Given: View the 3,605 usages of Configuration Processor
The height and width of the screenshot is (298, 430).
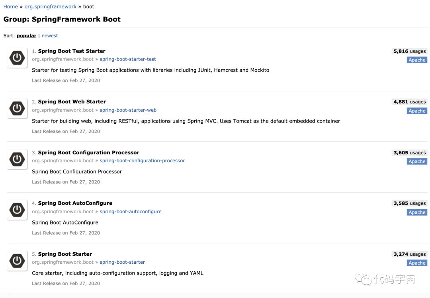Looking at the screenshot, I should coord(409,153).
